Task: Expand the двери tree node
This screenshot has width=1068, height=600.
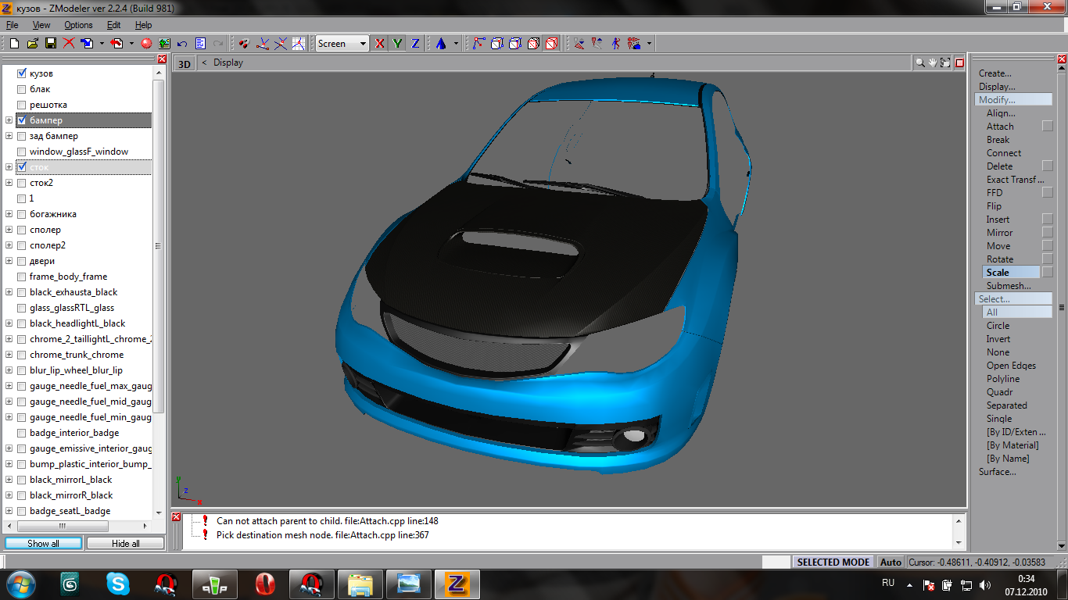Action: click(x=9, y=261)
